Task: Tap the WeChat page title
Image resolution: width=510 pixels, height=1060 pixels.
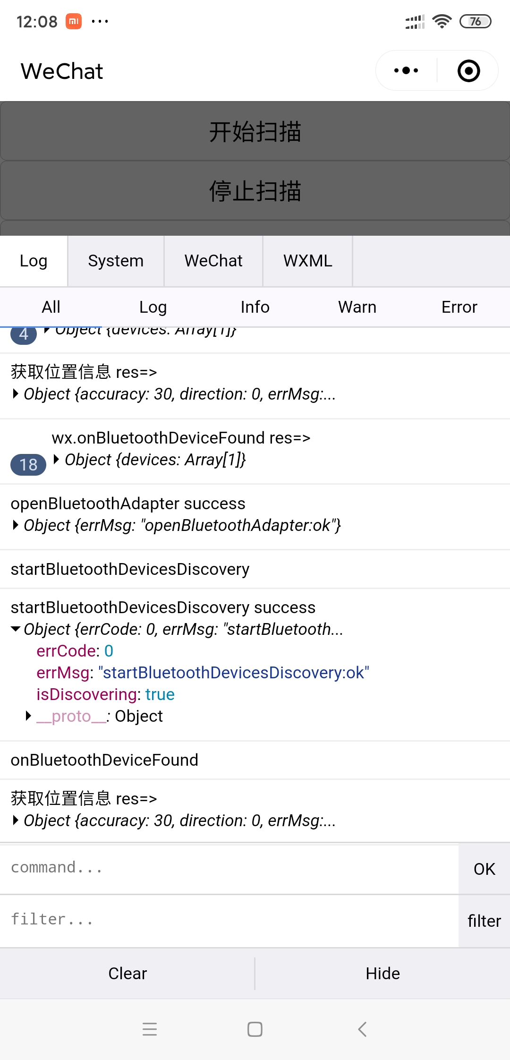Action: [62, 71]
